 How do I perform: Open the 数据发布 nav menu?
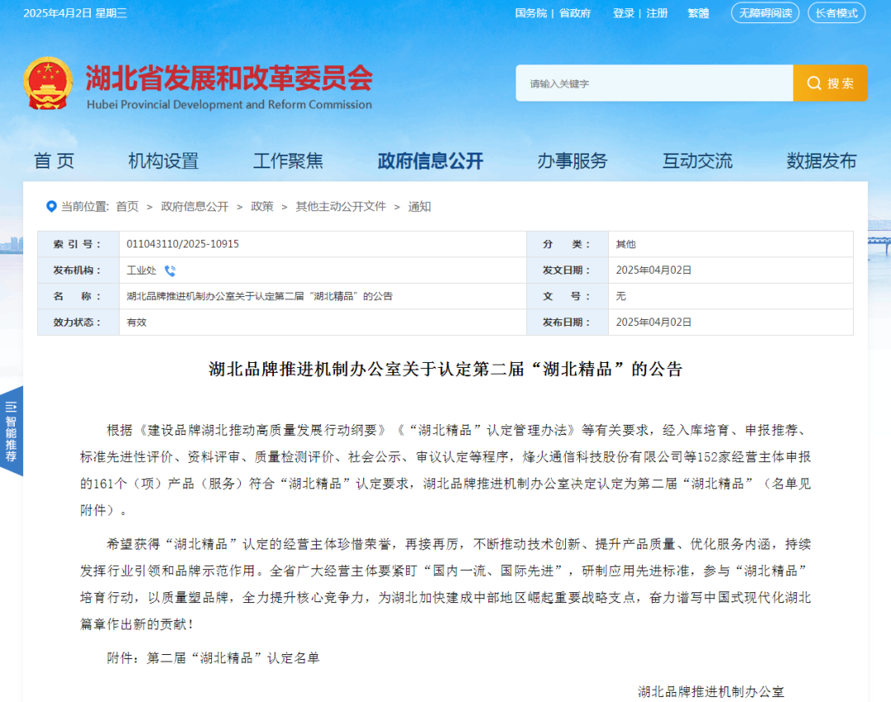click(821, 161)
